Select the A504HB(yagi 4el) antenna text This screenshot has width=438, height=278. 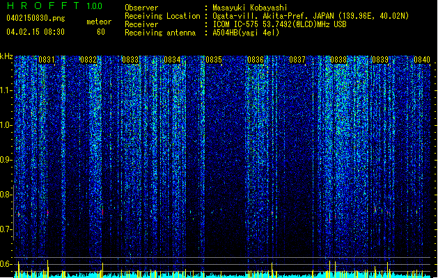(x=246, y=33)
